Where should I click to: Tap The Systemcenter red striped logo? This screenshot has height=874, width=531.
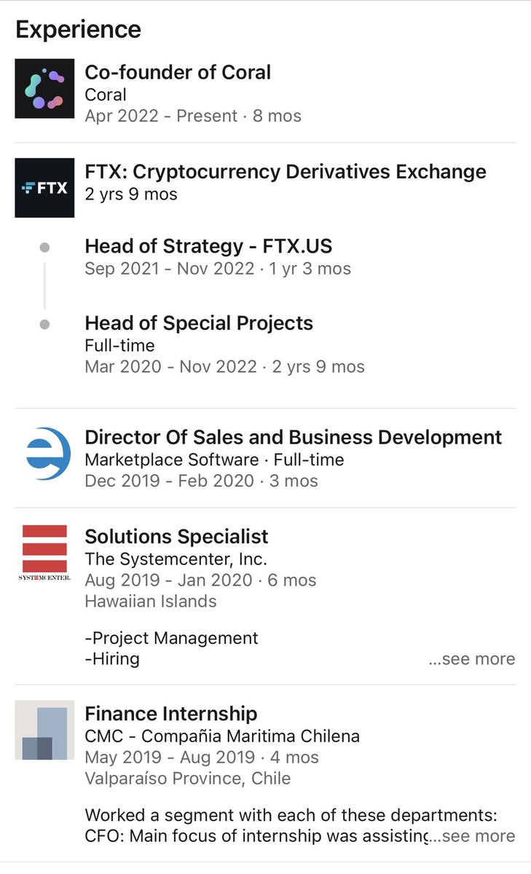click(x=44, y=553)
